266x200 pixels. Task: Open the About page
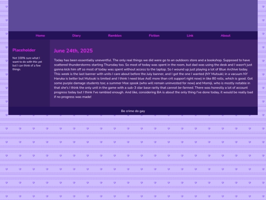coord(226,36)
